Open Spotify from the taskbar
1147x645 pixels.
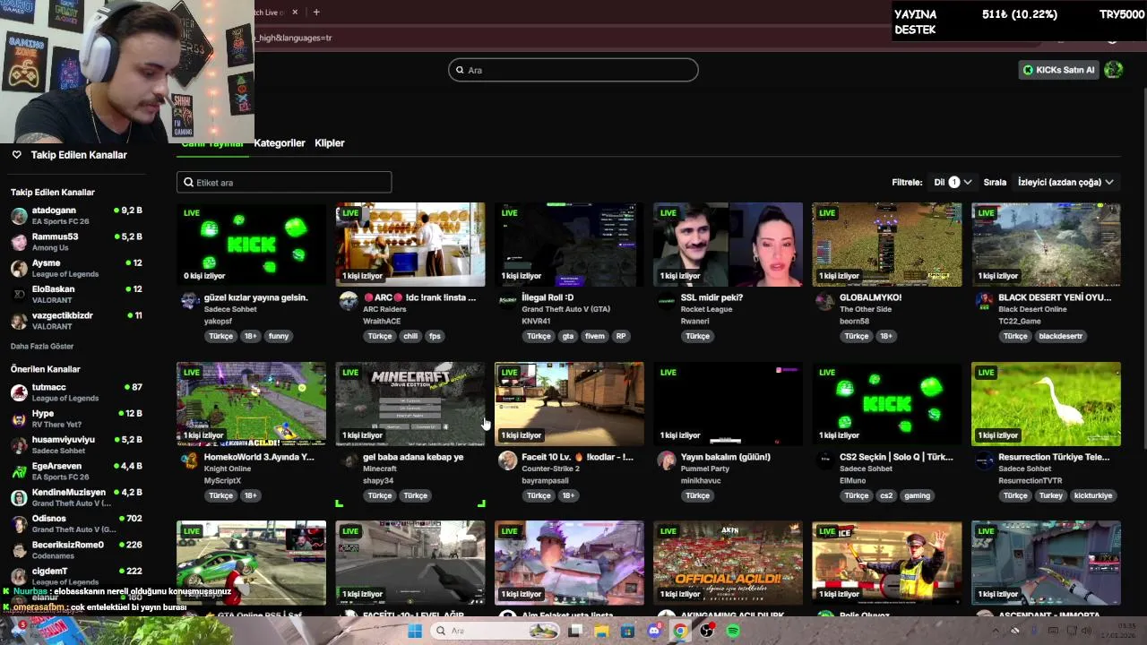(x=733, y=631)
